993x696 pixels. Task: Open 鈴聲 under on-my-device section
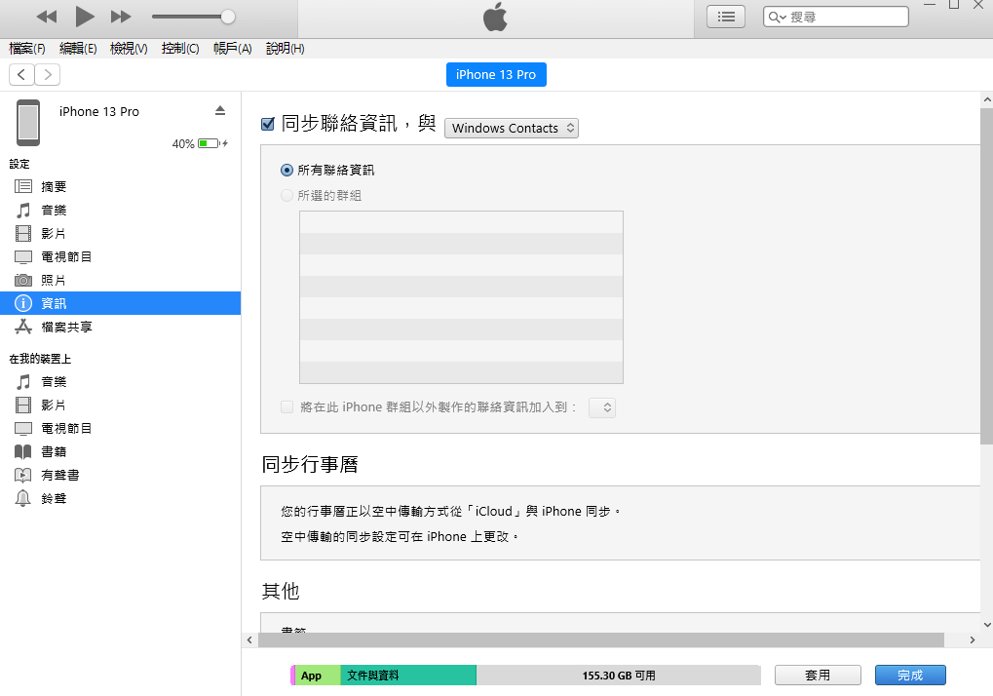point(54,498)
